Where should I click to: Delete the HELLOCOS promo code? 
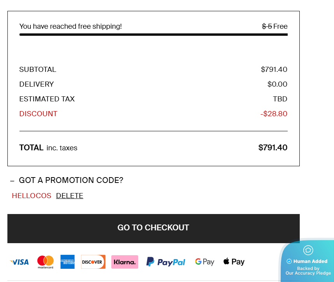70,196
